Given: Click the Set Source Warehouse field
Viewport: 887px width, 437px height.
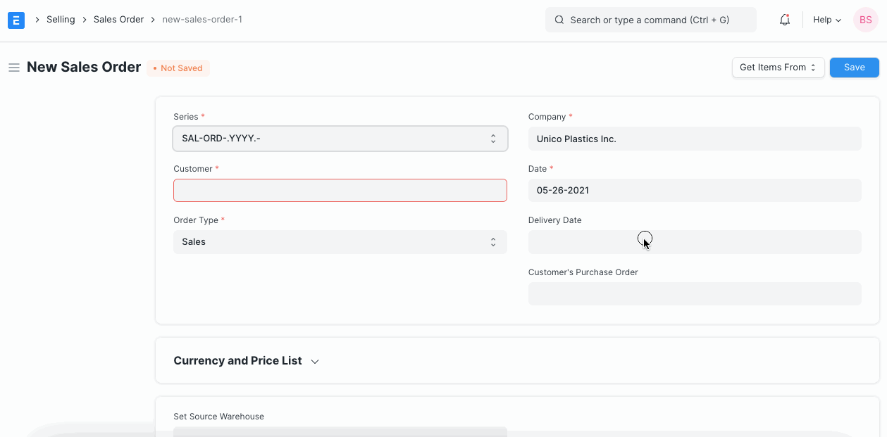Looking at the screenshot, I should point(340,431).
